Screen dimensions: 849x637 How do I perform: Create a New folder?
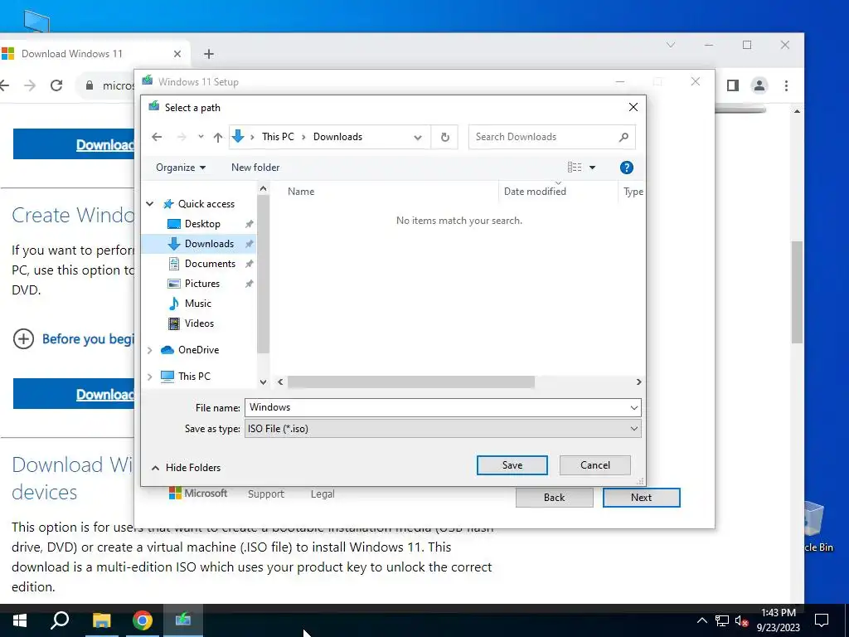pyautogui.click(x=255, y=168)
